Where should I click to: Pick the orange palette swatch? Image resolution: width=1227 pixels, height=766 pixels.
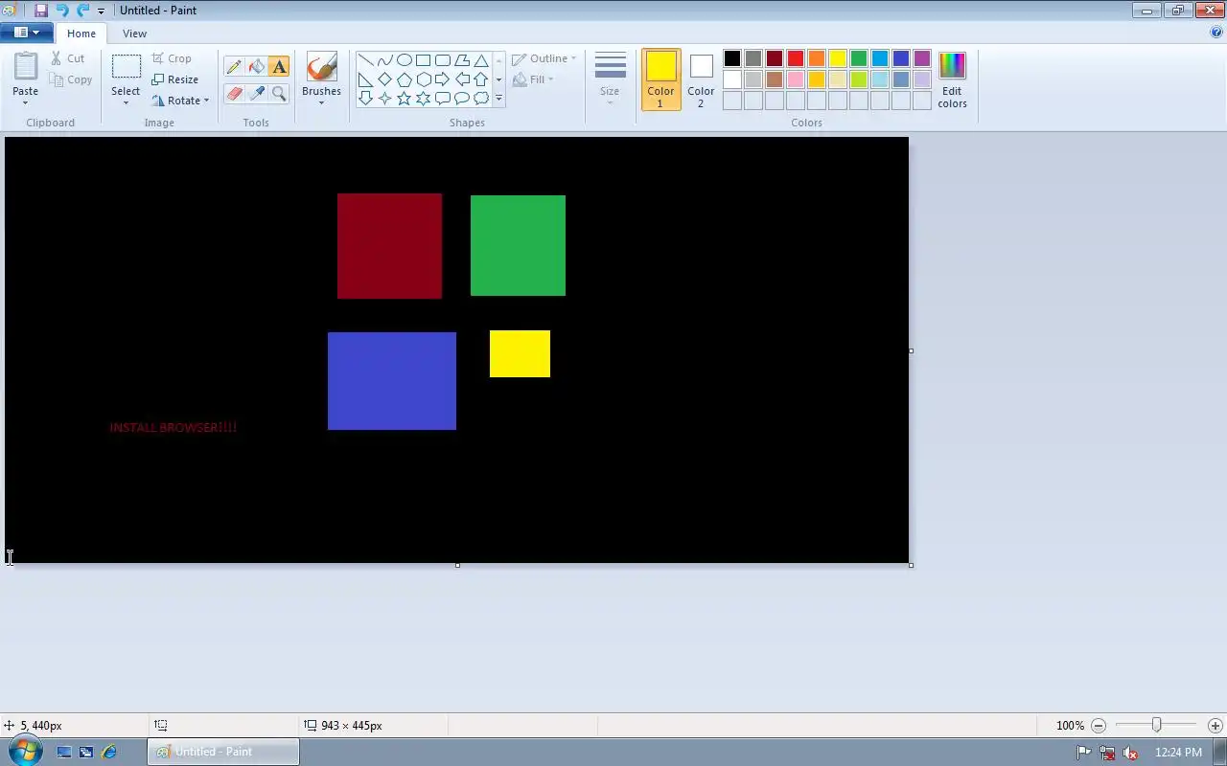(817, 58)
